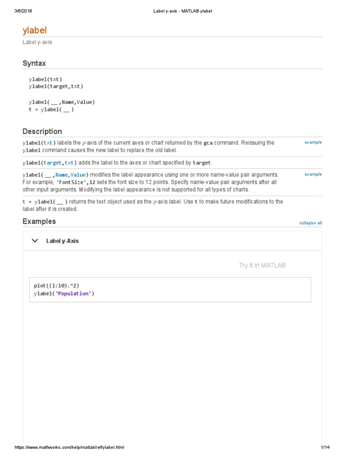This screenshot has width=344, height=459.
Task: Click the "Description" section heading
Action: click(42, 131)
